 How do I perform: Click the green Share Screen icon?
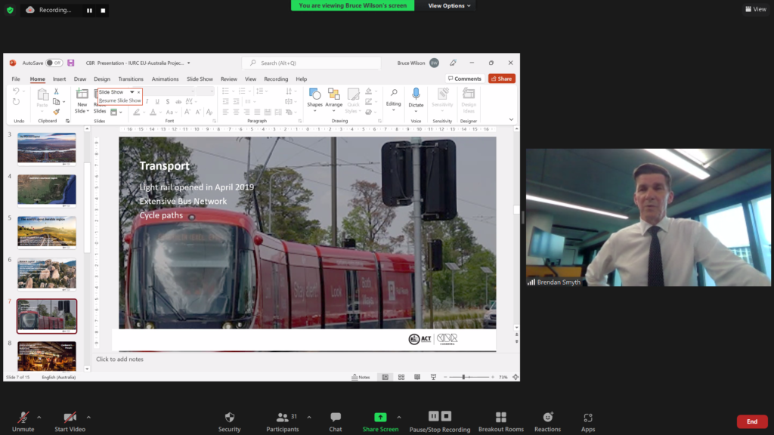380,417
